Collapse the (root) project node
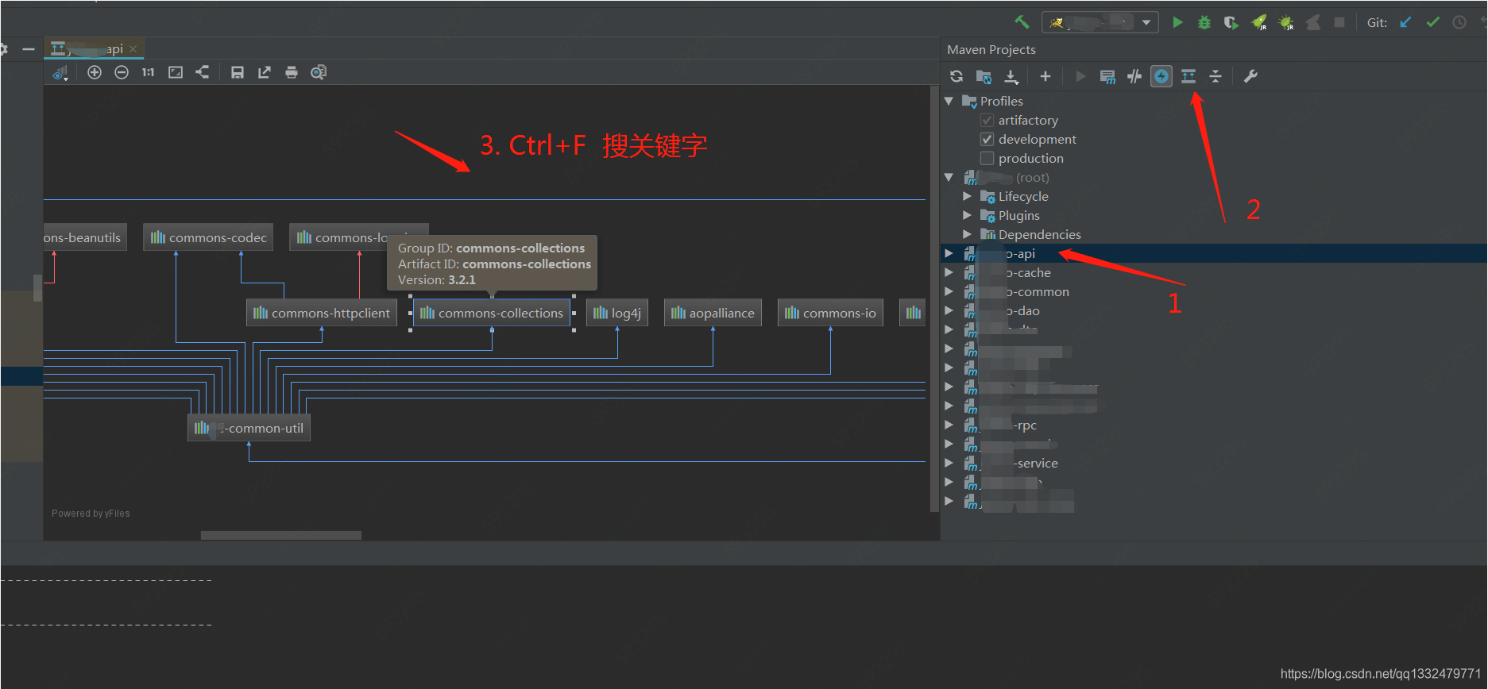Screen dimensions: 1488x689 point(949,177)
